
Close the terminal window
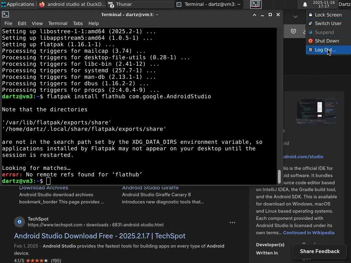coord(278,15)
